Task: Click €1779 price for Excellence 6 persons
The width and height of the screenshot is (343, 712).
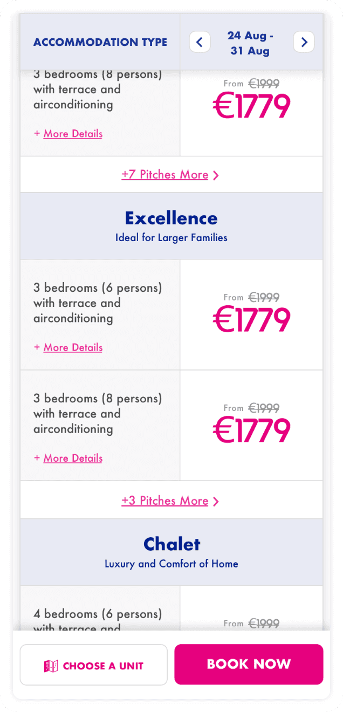Action: (x=251, y=319)
